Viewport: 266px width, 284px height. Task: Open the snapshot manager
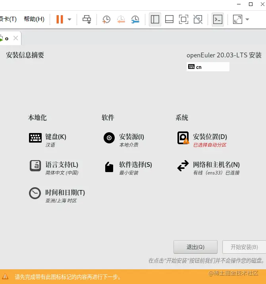click(x=135, y=19)
